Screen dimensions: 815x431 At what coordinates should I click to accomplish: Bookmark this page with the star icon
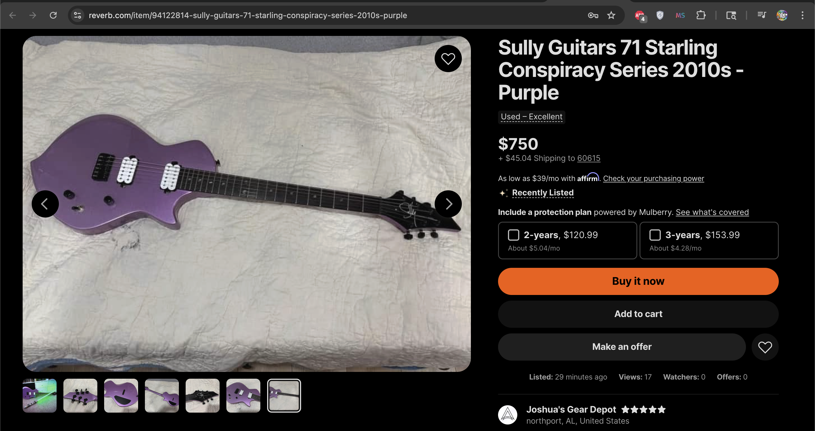coord(611,15)
